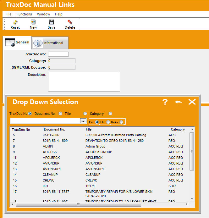209x218 pixels.
Task: Click the Document No. column header
Action: pyautogui.click(x=54, y=129)
